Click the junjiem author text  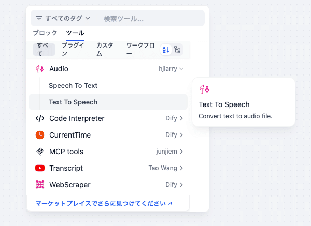pos(166,152)
